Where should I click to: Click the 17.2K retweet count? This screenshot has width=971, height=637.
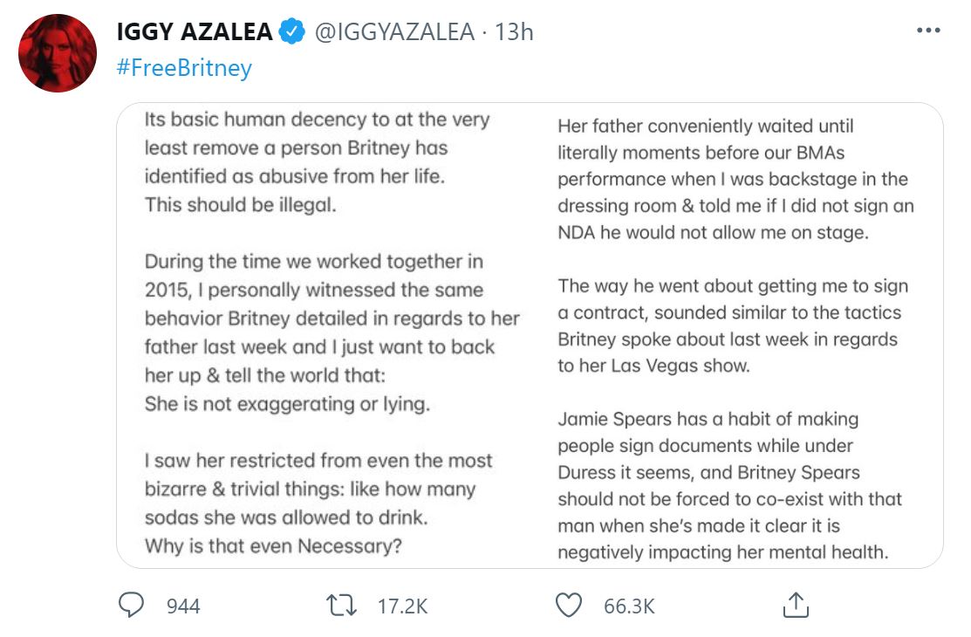coord(402,606)
